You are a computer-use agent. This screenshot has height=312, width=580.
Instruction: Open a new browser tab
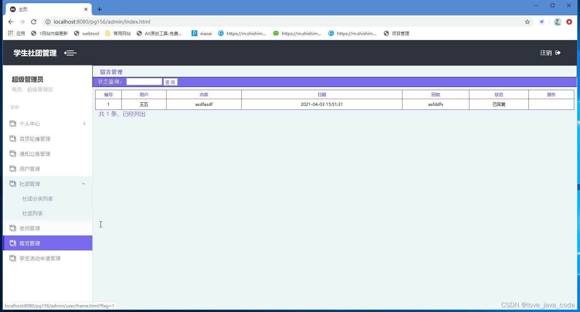(x=100, y=9)
